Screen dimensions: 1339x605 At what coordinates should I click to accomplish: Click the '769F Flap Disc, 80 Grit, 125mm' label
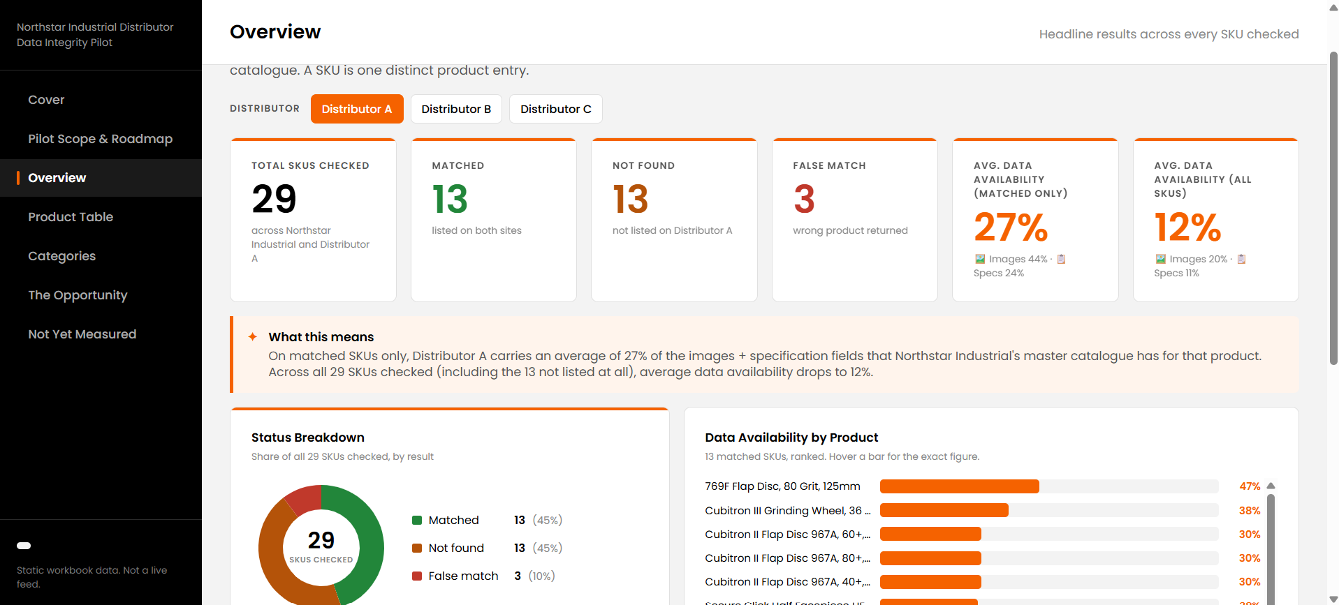(x=782, y=486)
